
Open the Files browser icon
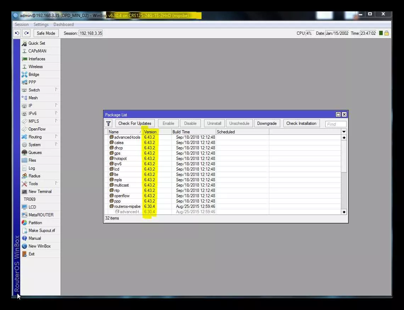(24, 160)
